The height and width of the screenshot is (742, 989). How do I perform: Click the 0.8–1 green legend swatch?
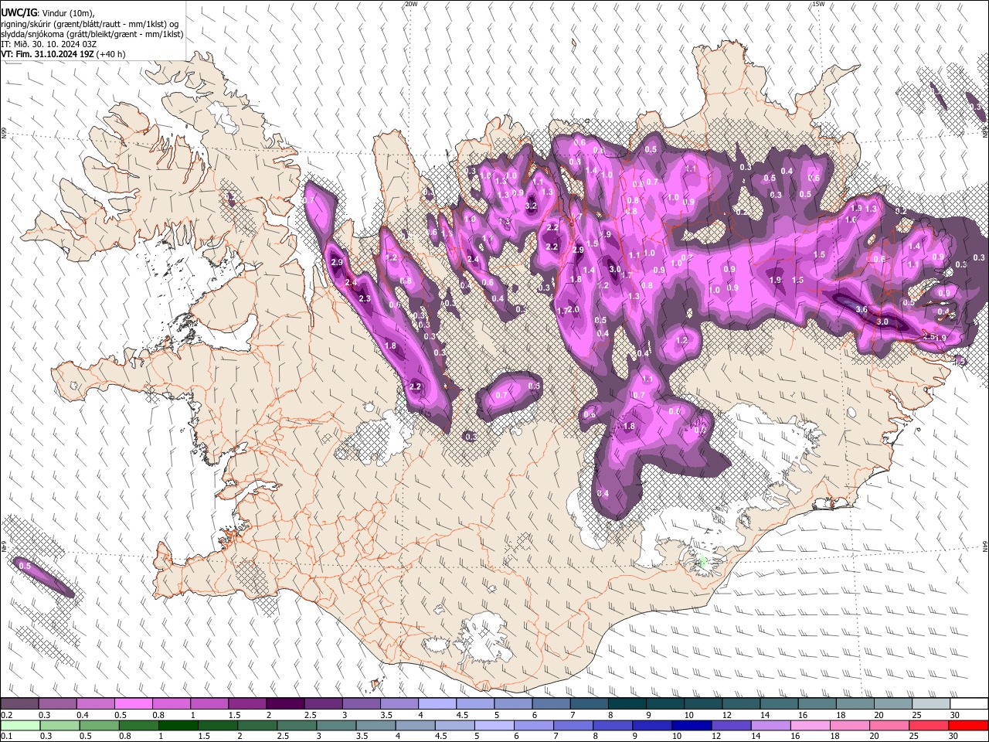coord(138,725)
